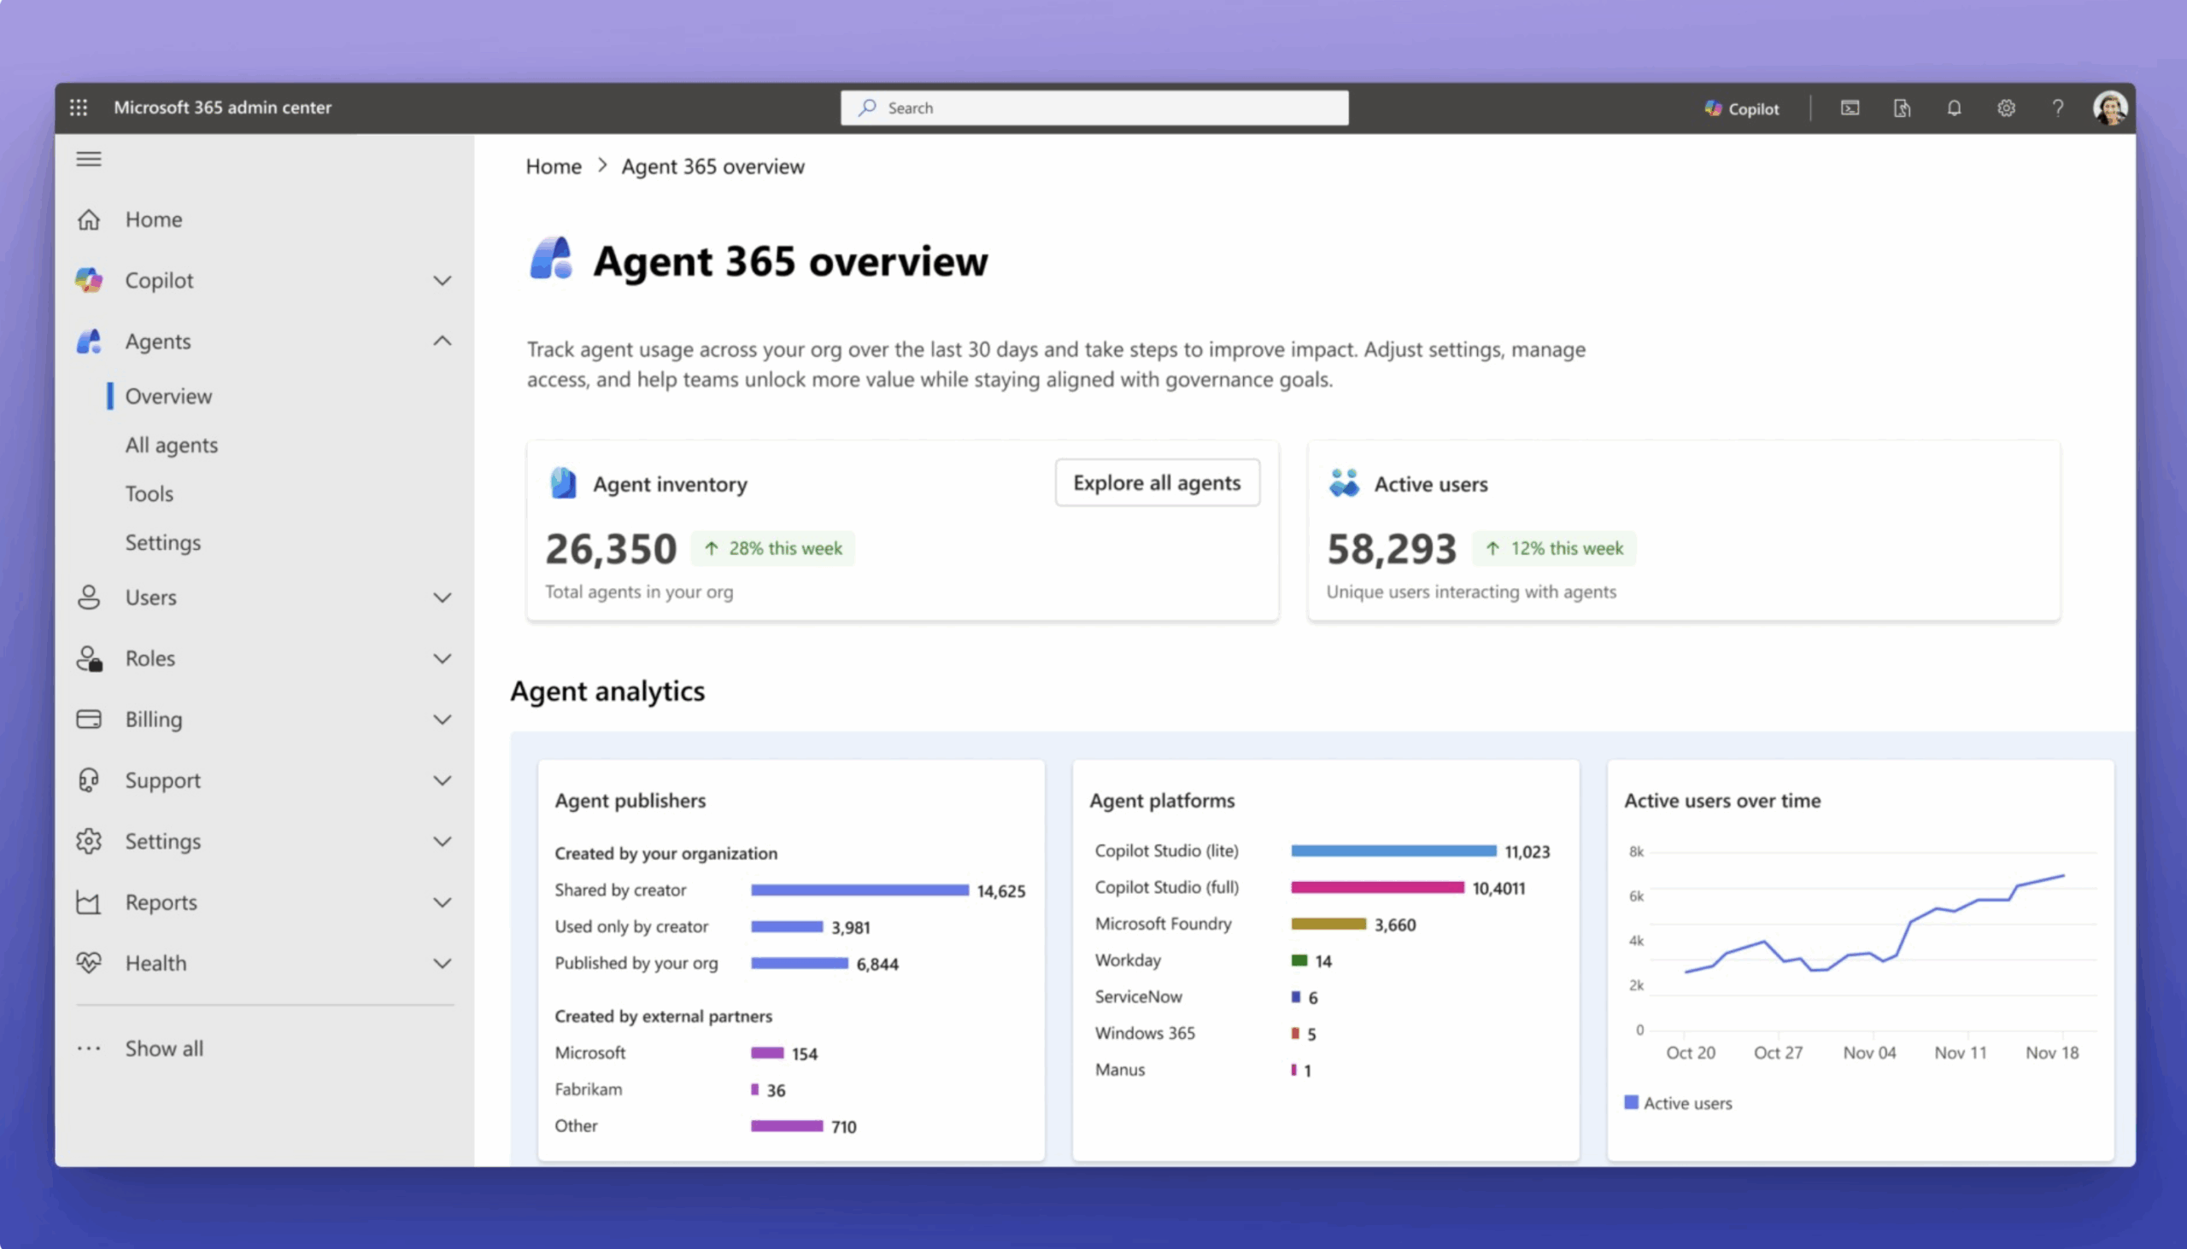Open All agents in sidebar
This screenshot has height=1249, width=2187.
(x=172, y=445)
